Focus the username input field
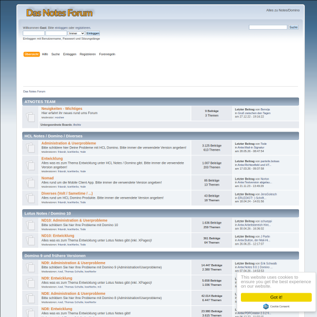 [34, 33]
